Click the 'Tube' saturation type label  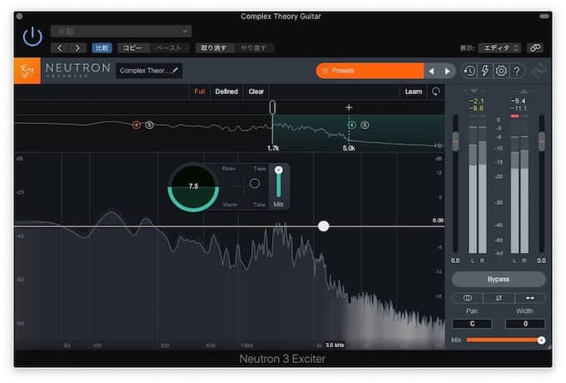pos(259,205)
